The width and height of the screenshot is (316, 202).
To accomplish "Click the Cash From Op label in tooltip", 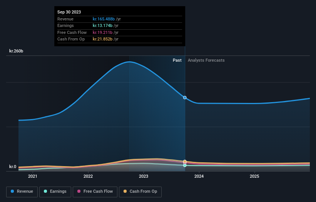I will (71, 39).
